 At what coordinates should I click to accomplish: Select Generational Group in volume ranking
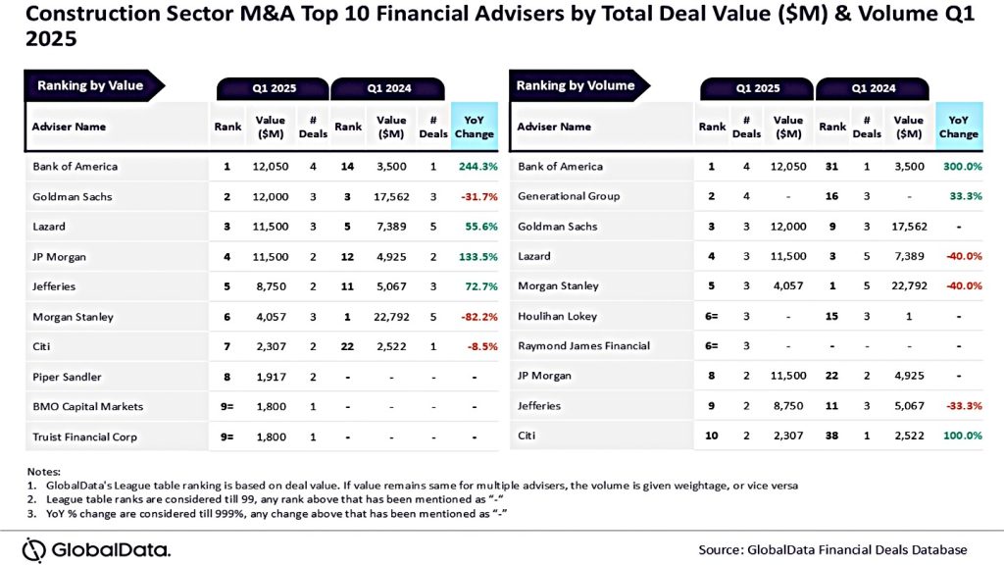[x=569, y=196]
